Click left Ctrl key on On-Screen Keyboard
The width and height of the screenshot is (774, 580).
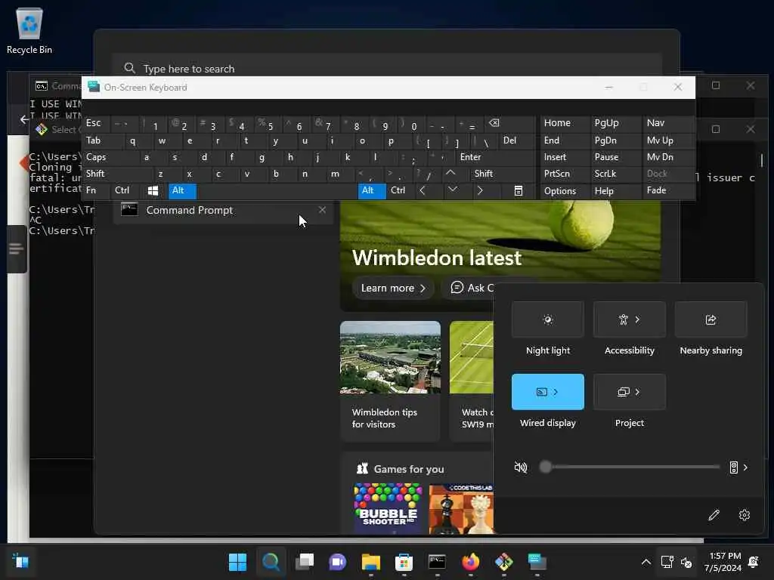tap(125, 190)
